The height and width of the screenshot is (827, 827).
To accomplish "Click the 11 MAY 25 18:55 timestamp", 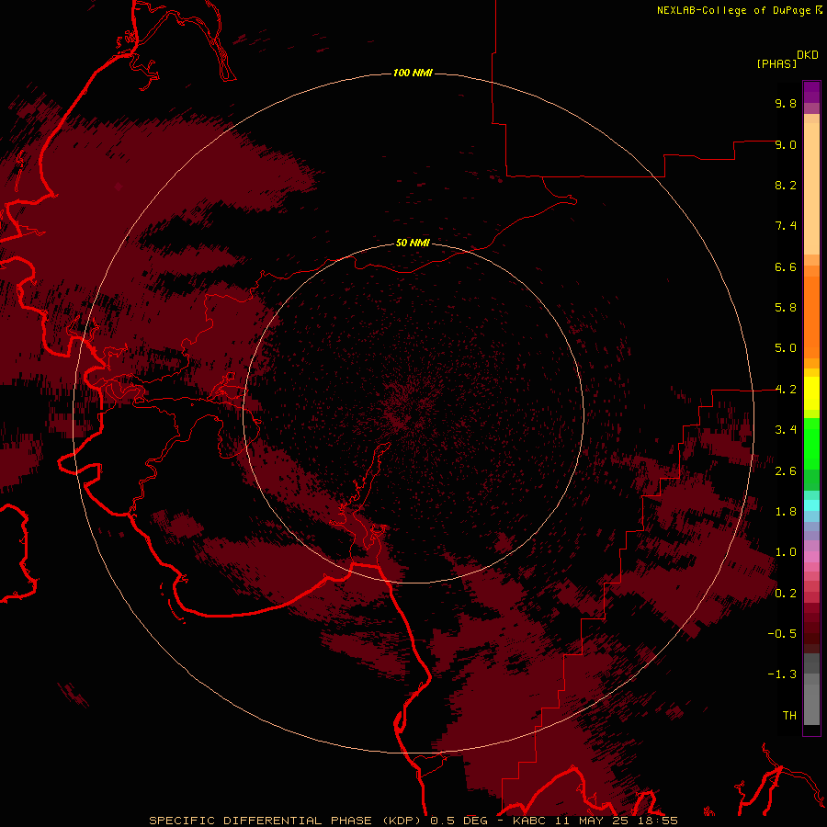I will (x=616, y=821).
